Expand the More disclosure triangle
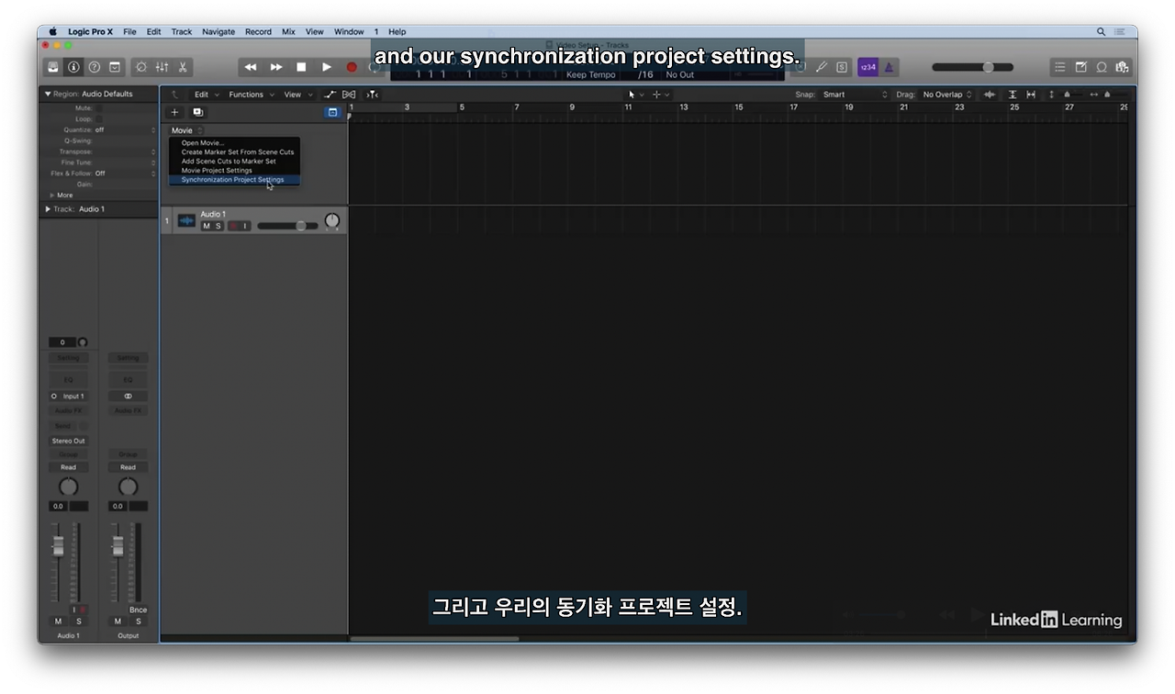This screenshot has height=694, width=1175. (x=52, y=196)
